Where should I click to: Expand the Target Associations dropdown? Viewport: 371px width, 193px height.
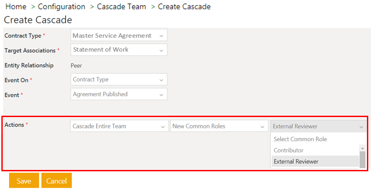point(119,50)
